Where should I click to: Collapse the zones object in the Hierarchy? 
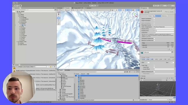19,16
